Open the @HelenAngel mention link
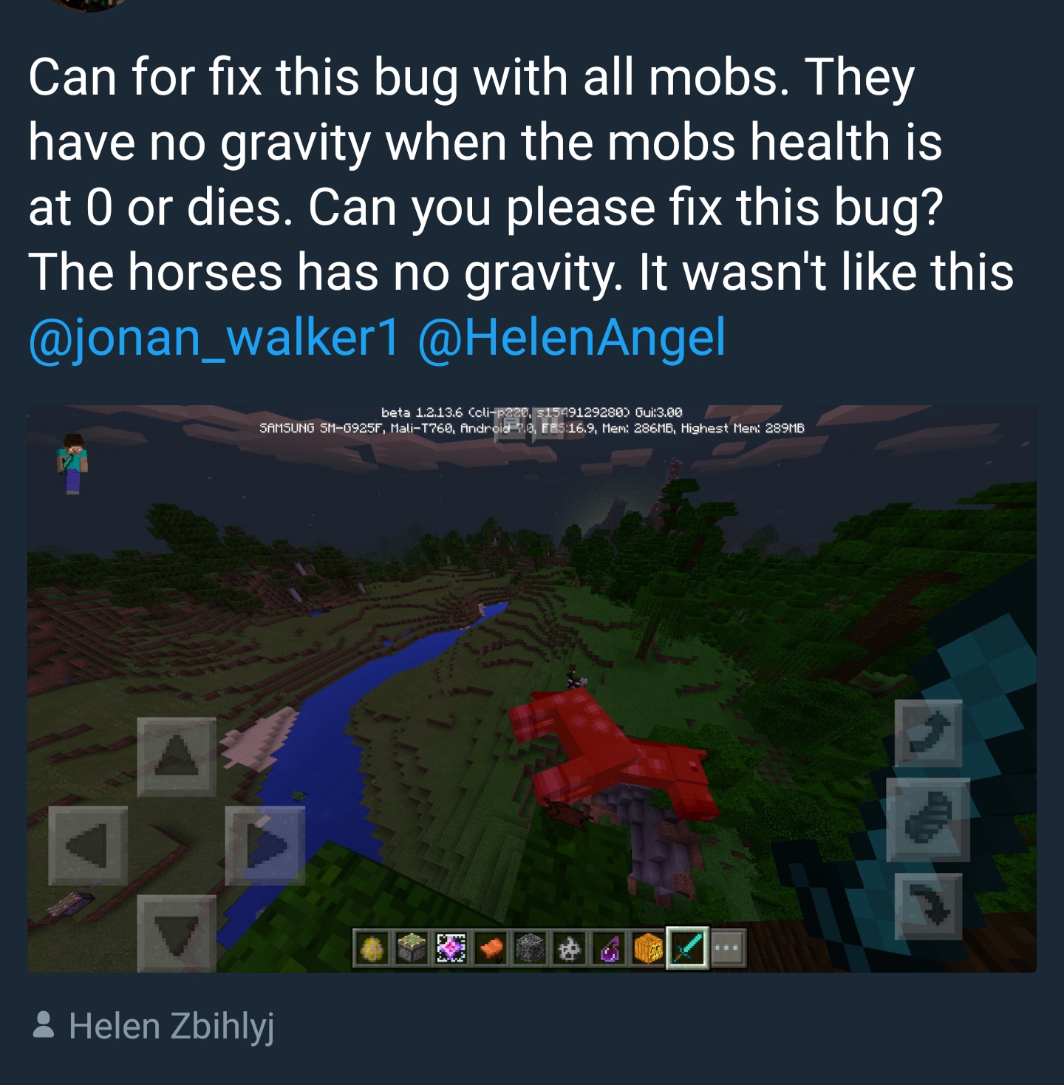The image size is (1064, 1085). point(572,337)
